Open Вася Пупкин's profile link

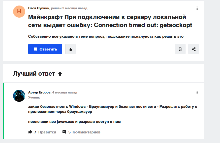pyautogui.click(x=39, y=8)
